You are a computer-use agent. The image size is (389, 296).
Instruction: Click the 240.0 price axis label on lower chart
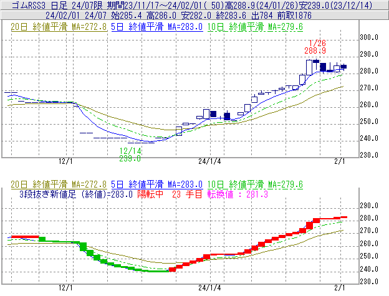(369, 269)
